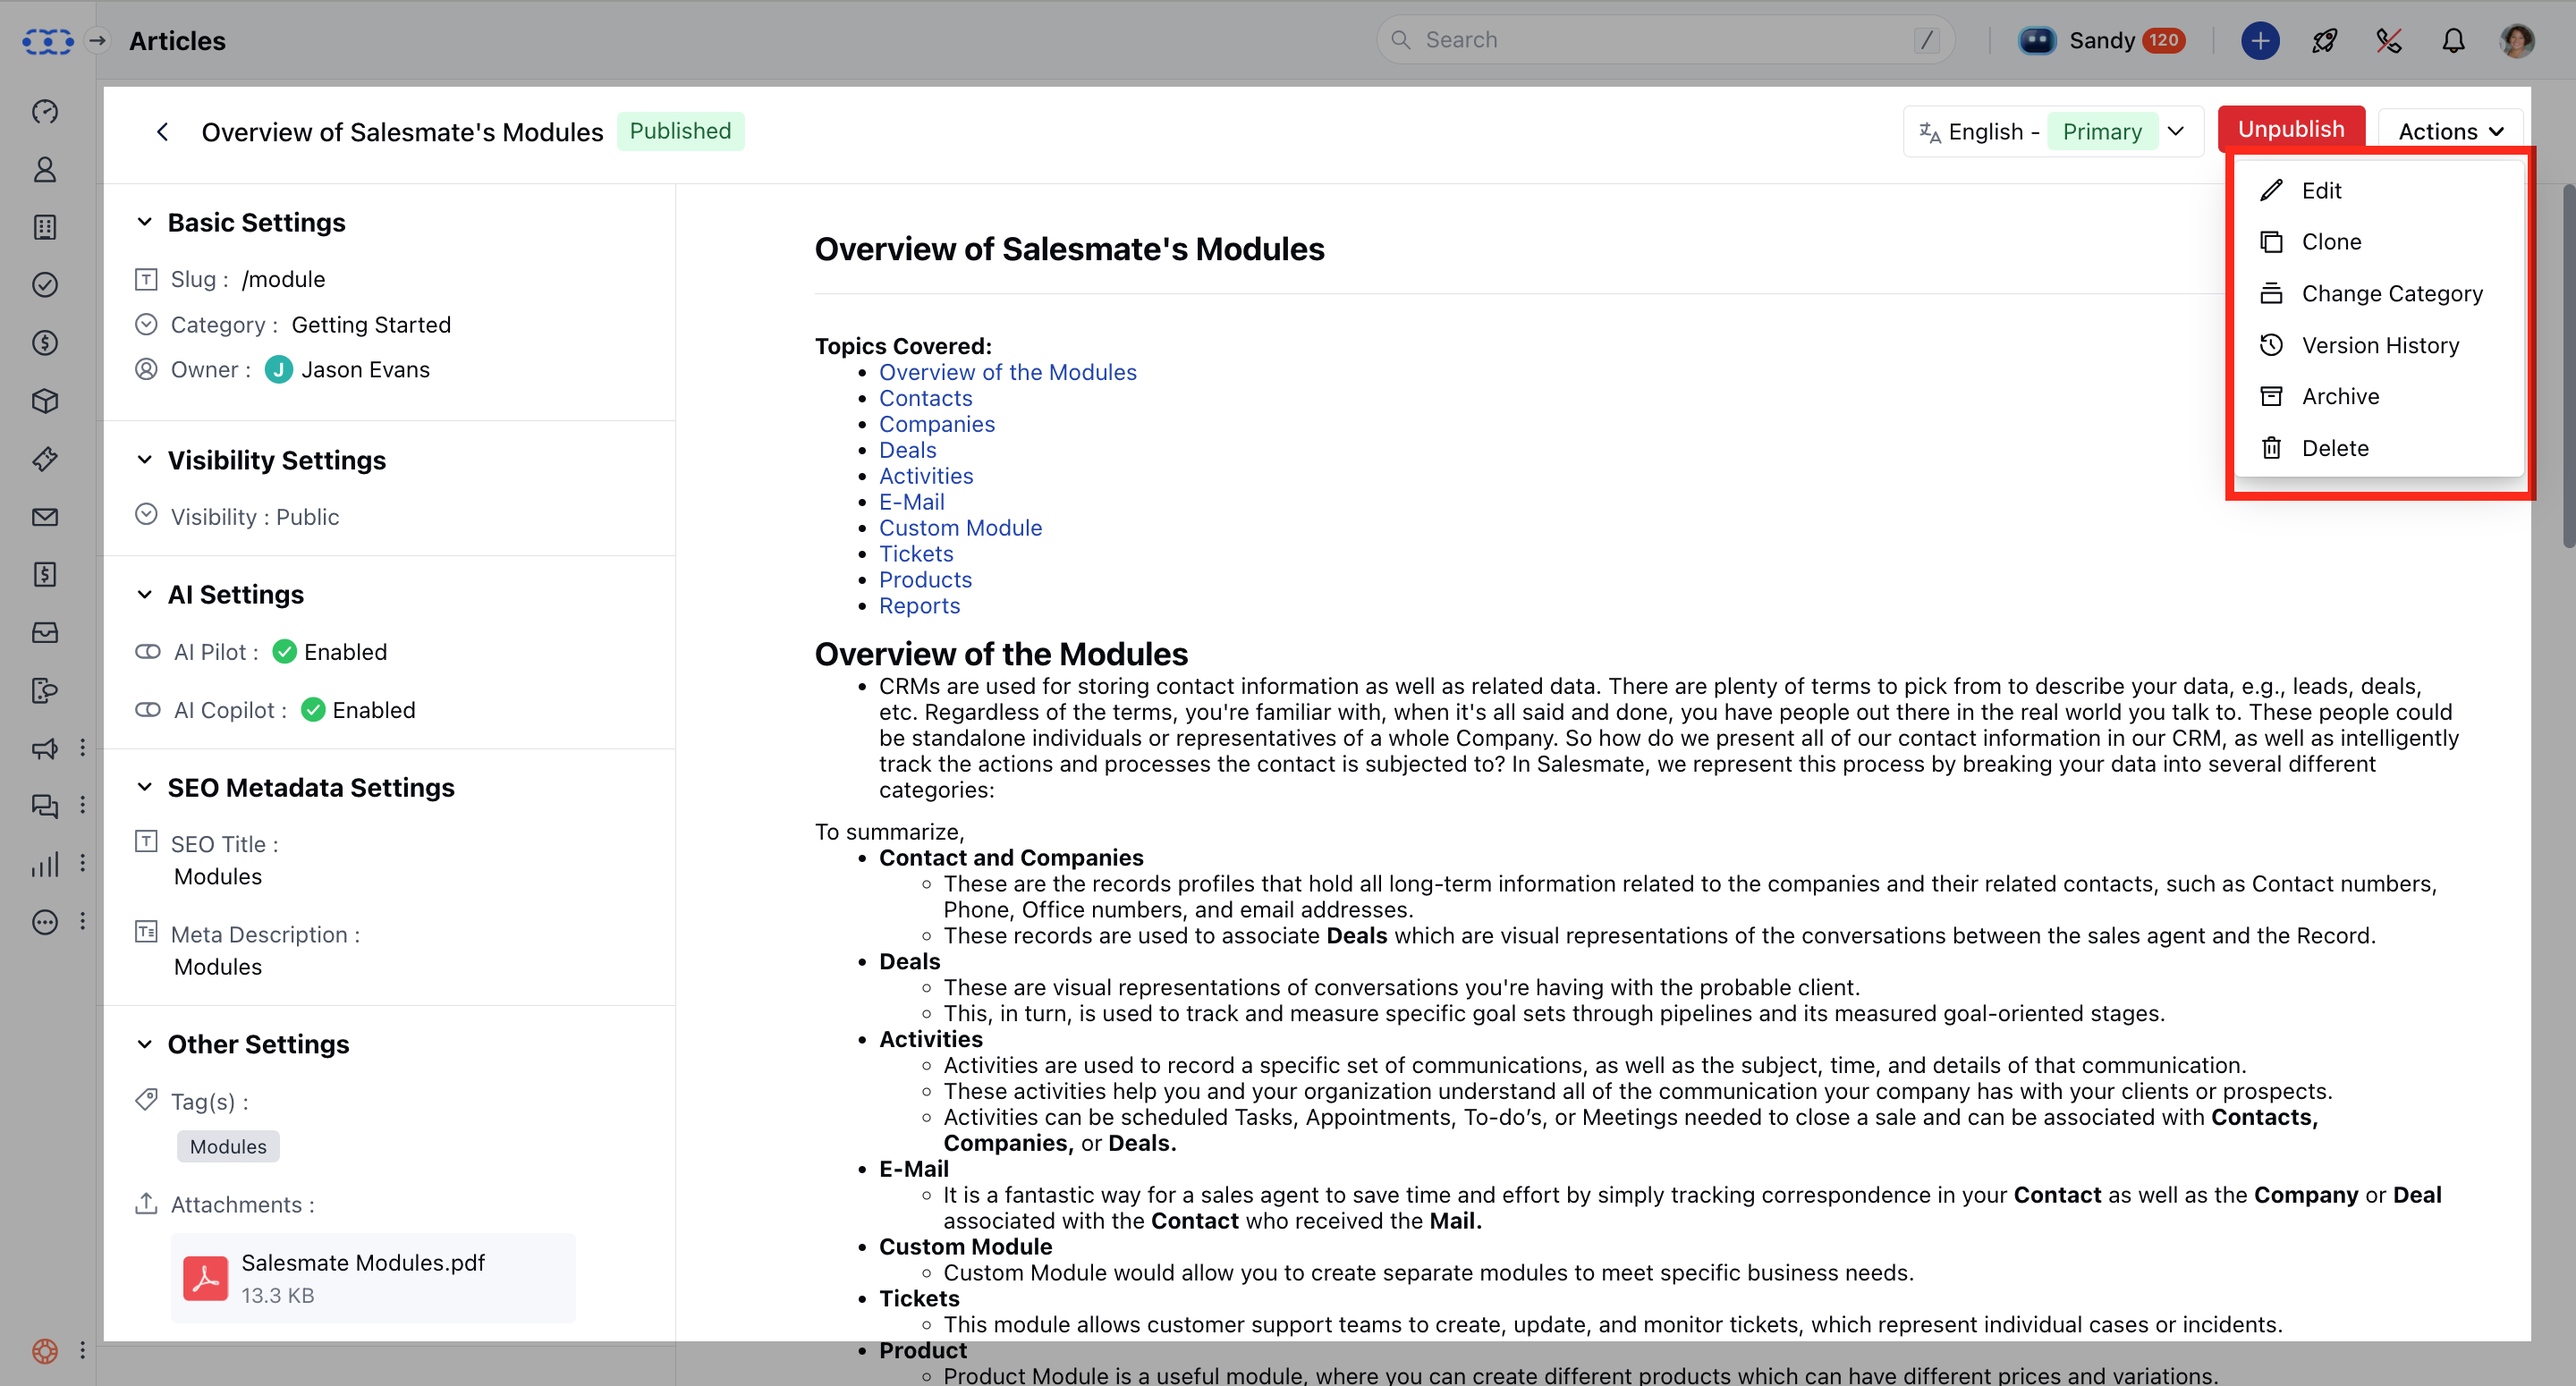Collapse the Other Settings section

click(145, 1045)
